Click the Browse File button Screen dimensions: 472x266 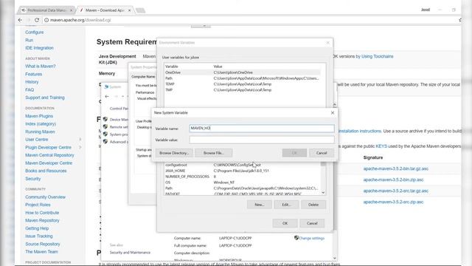point(213,153)
